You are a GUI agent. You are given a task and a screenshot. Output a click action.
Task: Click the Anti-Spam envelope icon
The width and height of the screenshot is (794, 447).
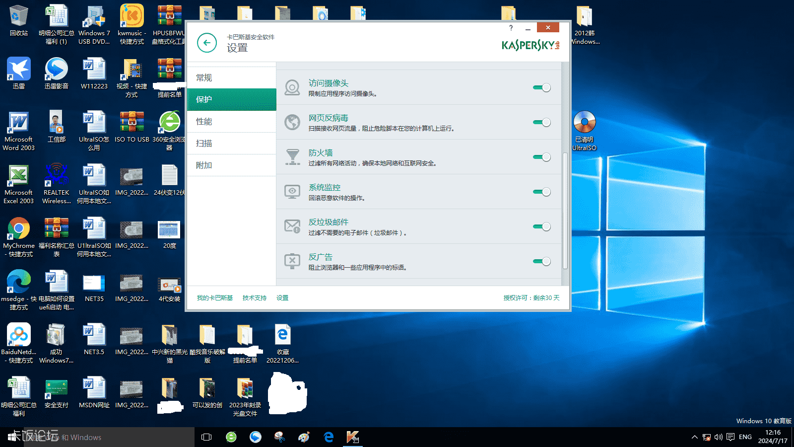(292, 226)
